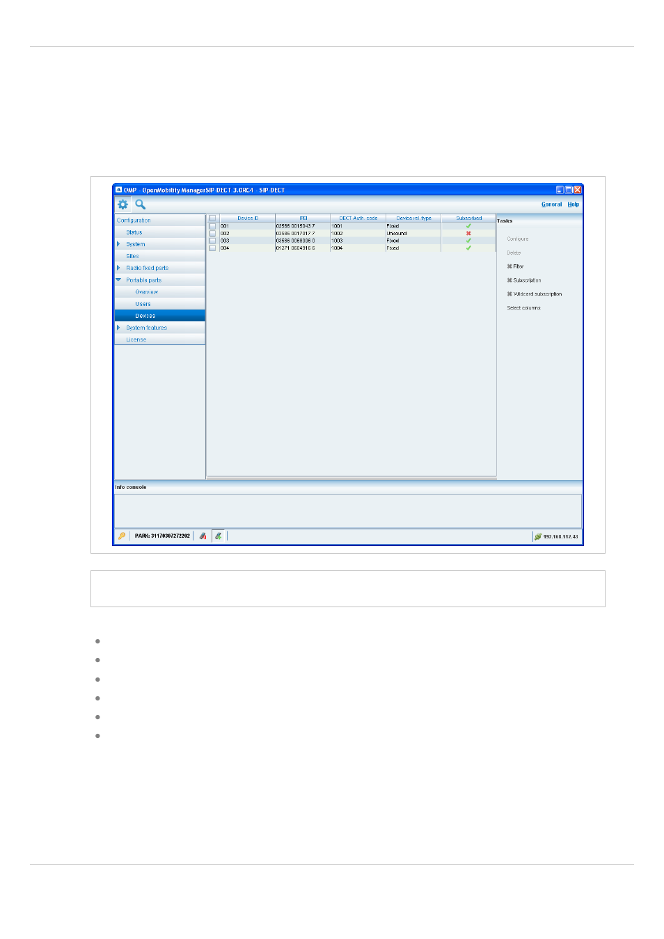Viewport: 664px width, 939px height.
Task: Open the License entry
Action: (136, 339)
